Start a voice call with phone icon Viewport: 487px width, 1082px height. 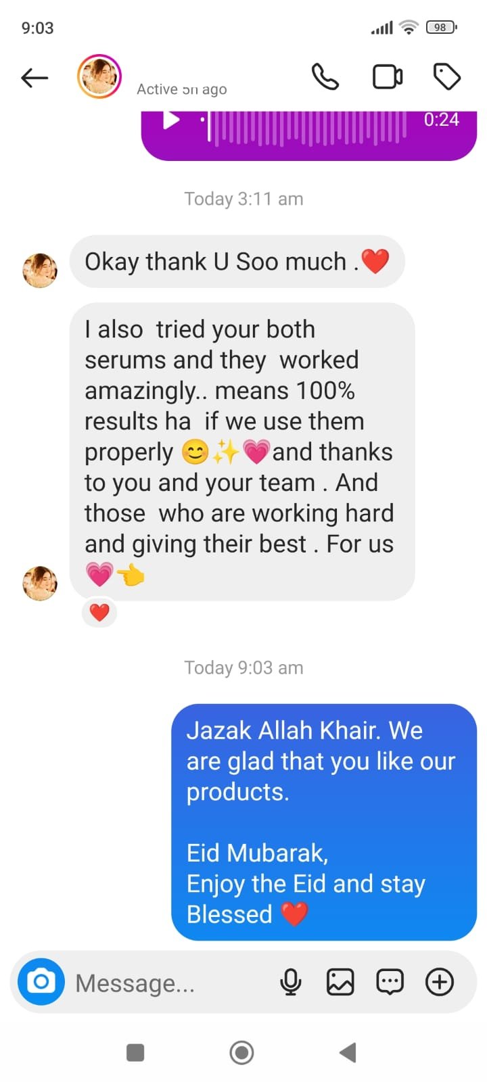325,77
